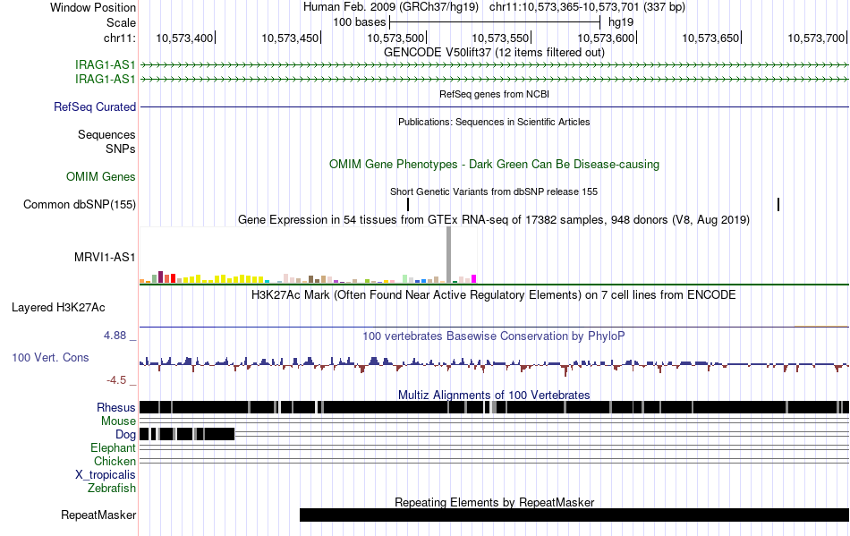Open the upper IRAG1-AS1 gene track label
The width and height of the screenshot is (850, 536).
click(x=106, y=65)
